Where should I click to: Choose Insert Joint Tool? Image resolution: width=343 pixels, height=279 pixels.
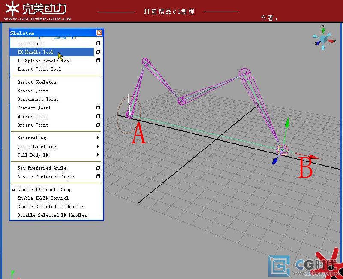(39, 69)
